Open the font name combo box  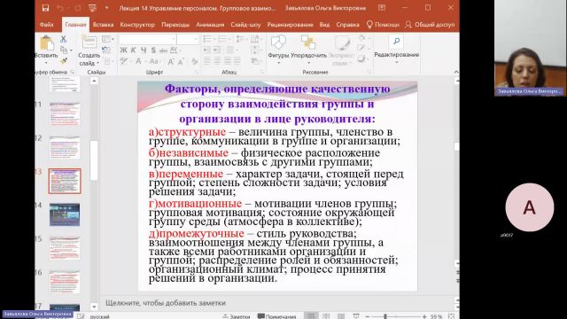(x=148, y=39)
